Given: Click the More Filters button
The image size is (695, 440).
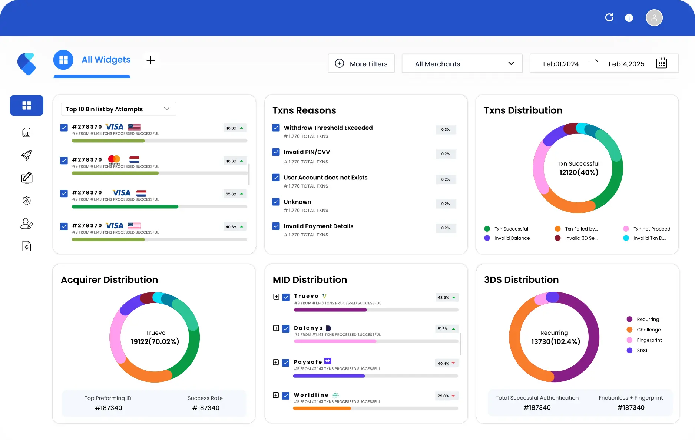Looking at the screenshot, I should click(x=361, y=63).
